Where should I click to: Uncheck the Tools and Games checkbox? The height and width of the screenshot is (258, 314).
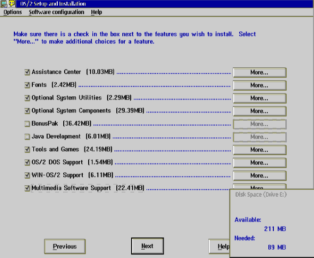[x=27, y=149]
